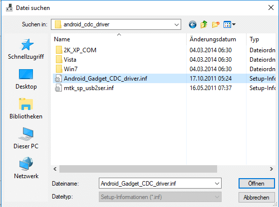Open Bibliotheken location
Viewport: 279px width, 207px height.
(26, 109)
